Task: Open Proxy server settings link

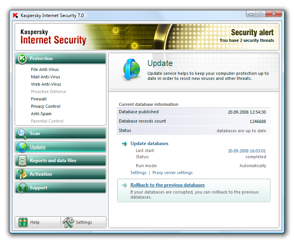Action: coord(172,173)
